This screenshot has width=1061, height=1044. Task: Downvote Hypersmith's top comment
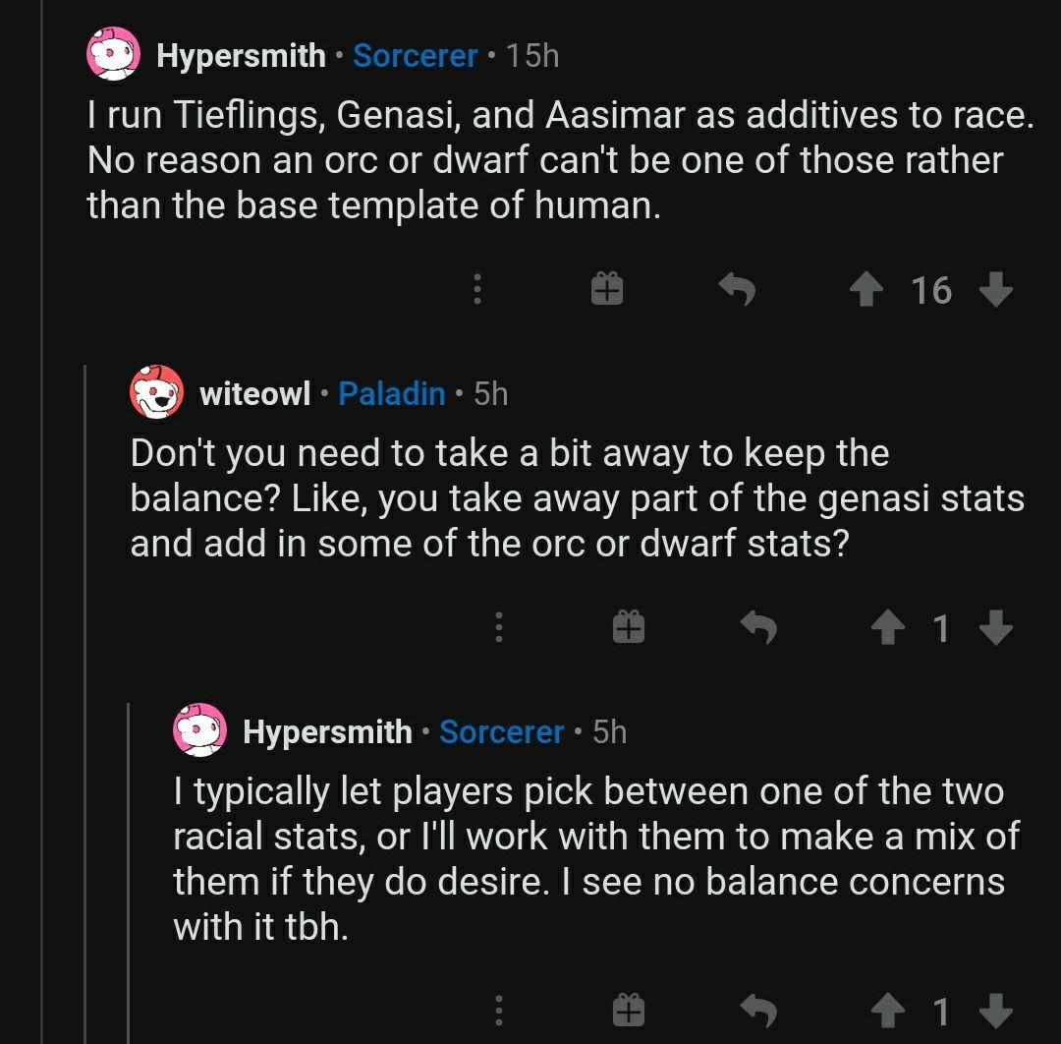point(996,290)
